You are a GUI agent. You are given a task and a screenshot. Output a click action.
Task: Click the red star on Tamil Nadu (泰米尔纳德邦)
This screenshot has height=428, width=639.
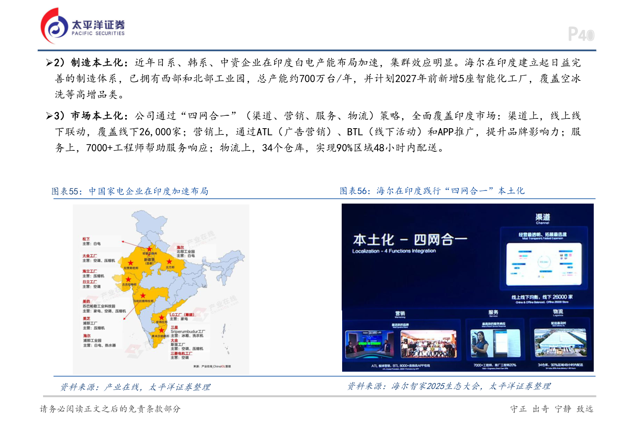pos(162,330)
